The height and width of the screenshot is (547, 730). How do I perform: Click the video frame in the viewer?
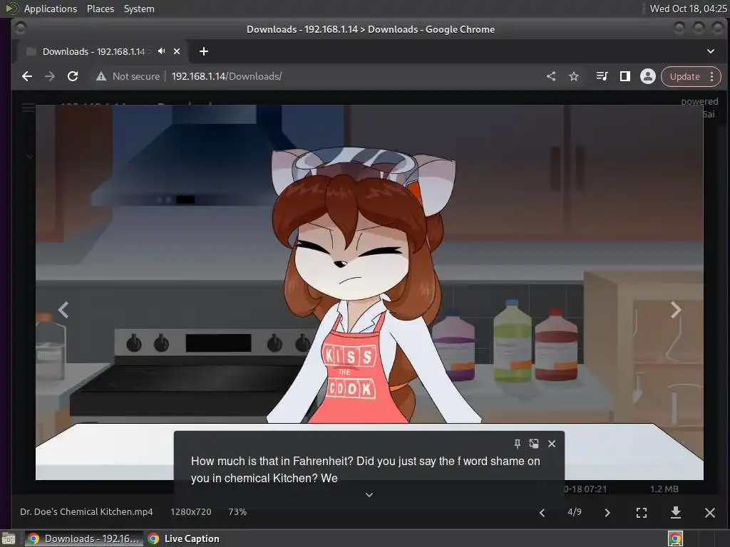click(369, 292)
